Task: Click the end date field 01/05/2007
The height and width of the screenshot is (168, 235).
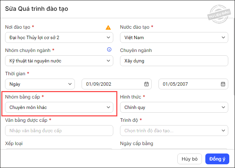Action: pyautogui.click(x=189, y=84)
